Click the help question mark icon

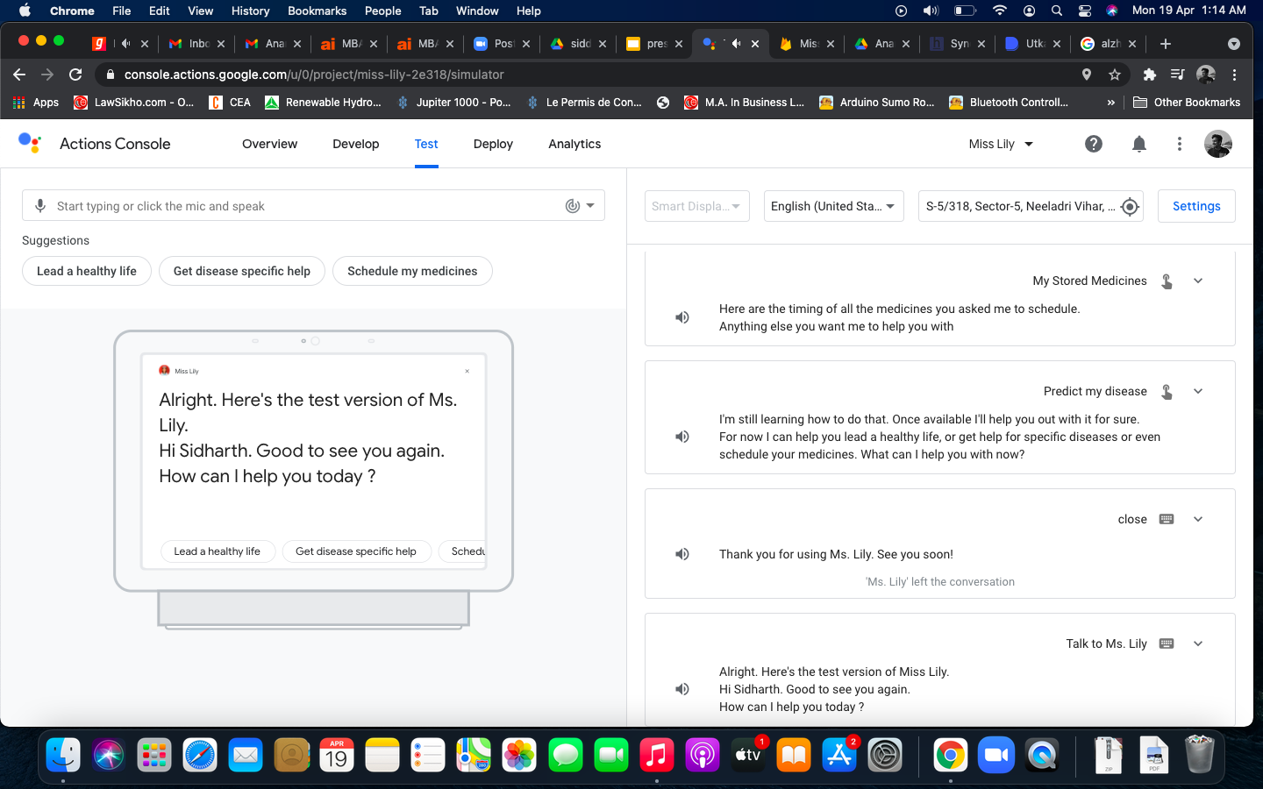[x=1093, y=144]
